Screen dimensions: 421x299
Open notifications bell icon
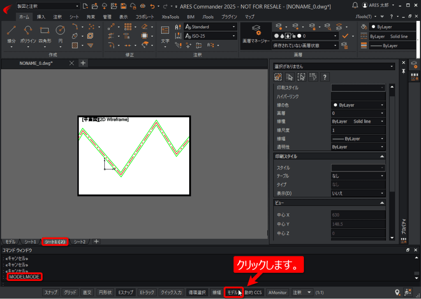click(355, 5)
